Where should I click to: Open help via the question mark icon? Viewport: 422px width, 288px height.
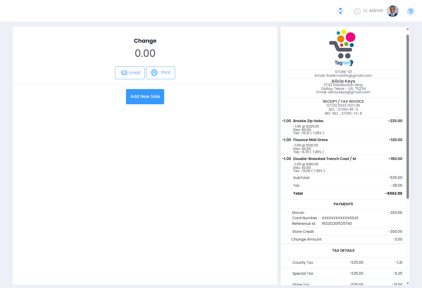point(411,11)
